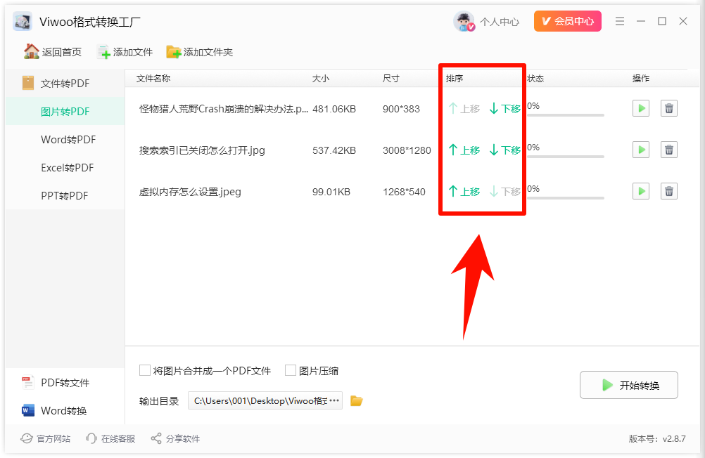Start converting the 怪物猎人荒野 file play icon

click(641, 108)
